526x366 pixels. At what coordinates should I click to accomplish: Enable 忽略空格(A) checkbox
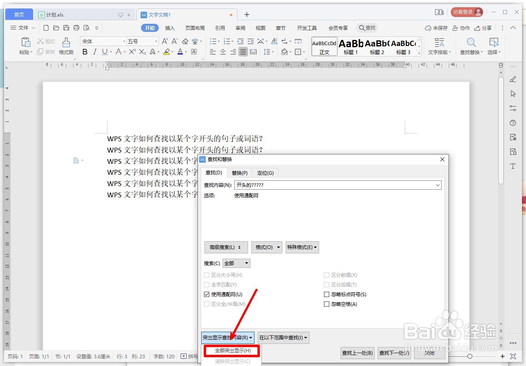point(326,304)
